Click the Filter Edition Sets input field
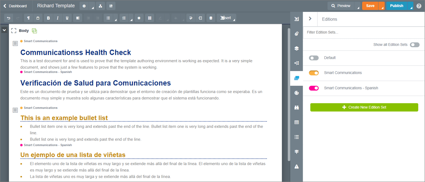The width and height of the screenshot is (425, 182). tap(363, 32)
